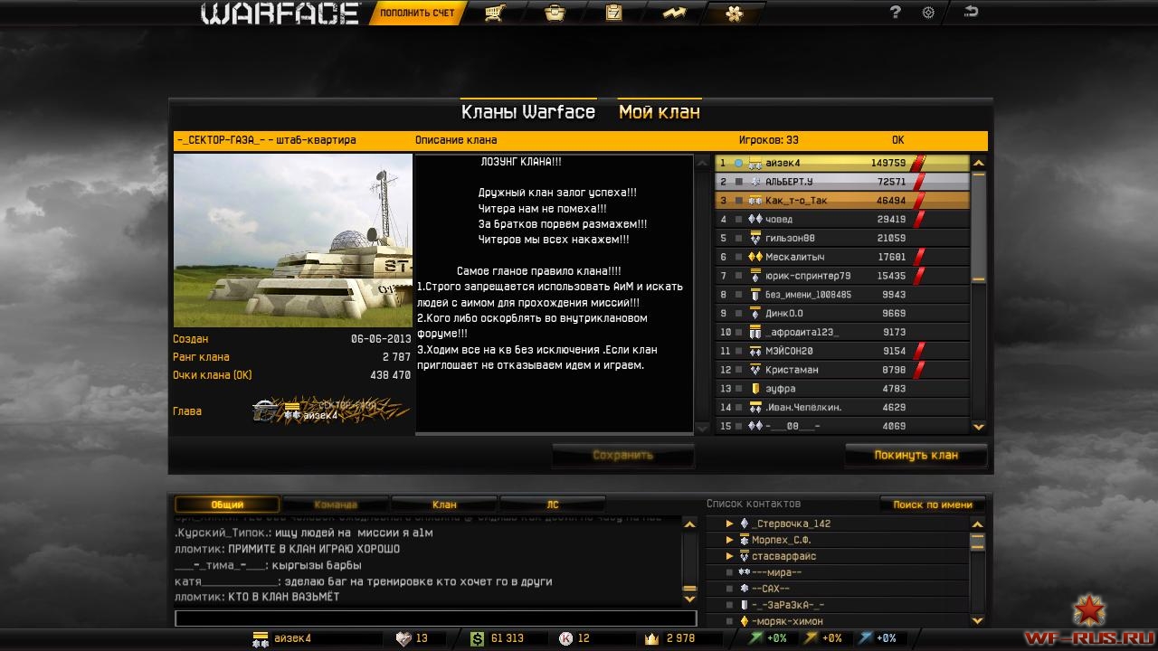Select contact ---мира--
Image resolution: width=1158 pixels, height=651 pixels.
click(838, 572)
